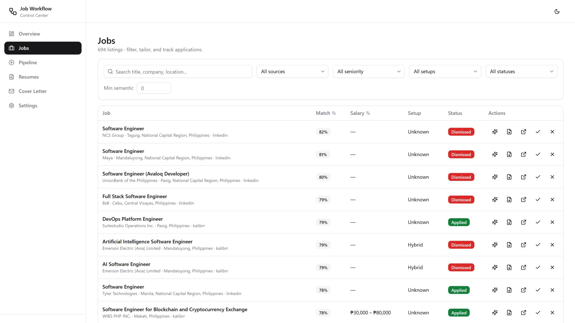This screenshot has width=575, height=323.
Task: Dismiss X icon for DevOps Platform Engineer
Action: click(x=552, y=222)
